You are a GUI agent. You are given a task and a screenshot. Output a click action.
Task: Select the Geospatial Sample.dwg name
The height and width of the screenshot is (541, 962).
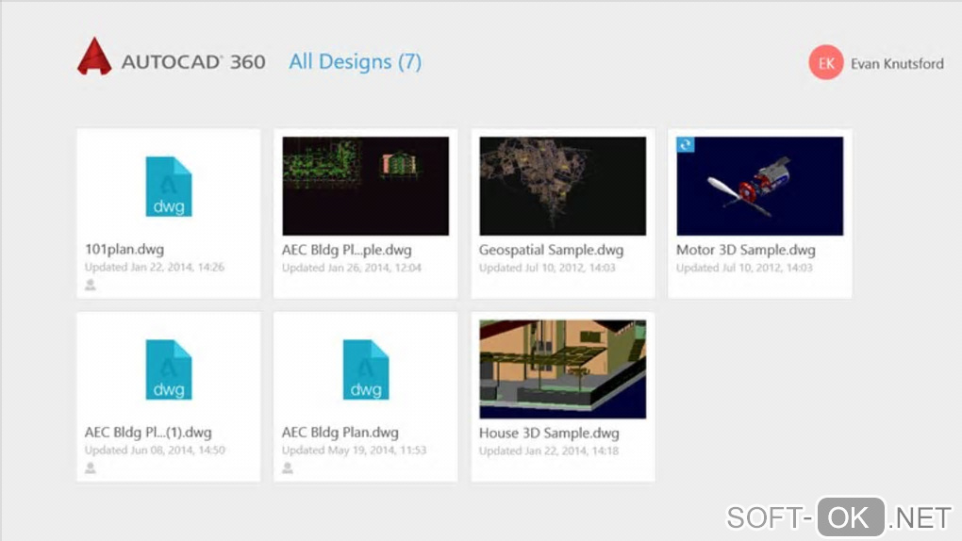click(551, 250)
